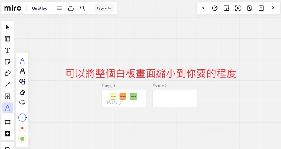Select the Text tool
Image resolution: width=281 pixels, height=149 pixels.
8,50
